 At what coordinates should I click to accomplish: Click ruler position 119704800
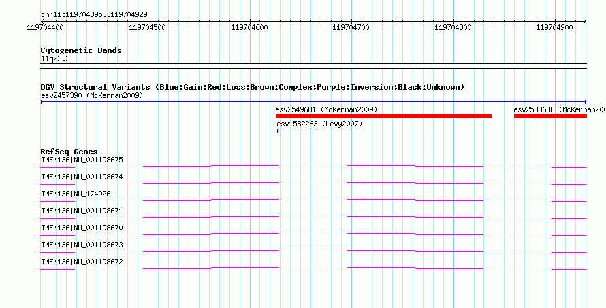pos(453,28)
